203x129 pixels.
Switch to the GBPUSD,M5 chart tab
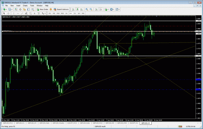[x=110, y=123]
